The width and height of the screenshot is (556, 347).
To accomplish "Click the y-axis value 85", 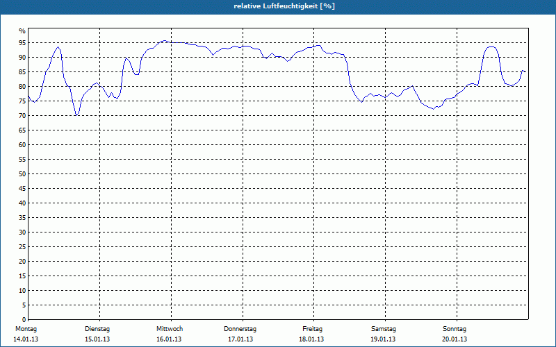I will (22, 72).
